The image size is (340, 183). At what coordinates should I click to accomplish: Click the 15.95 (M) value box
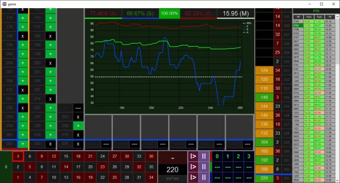tap(236, 13)
